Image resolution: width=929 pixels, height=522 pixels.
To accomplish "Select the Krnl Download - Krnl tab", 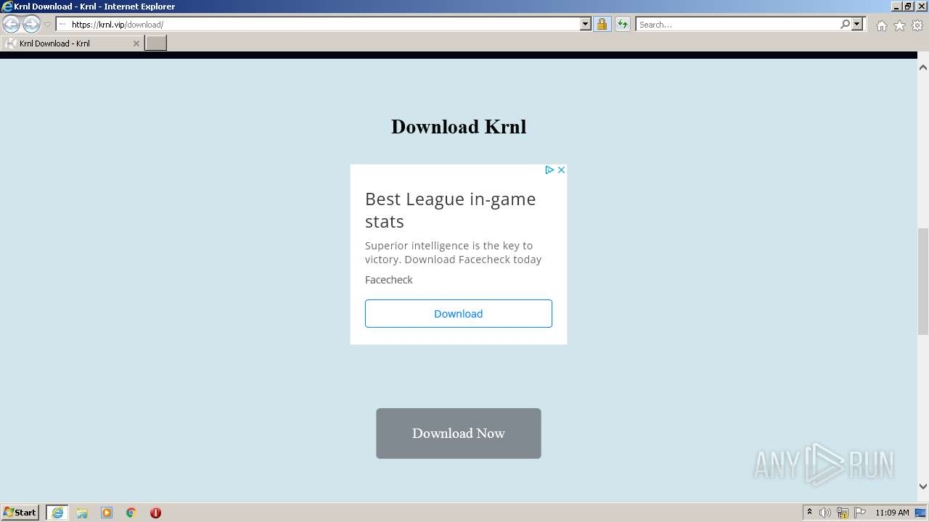I will pyautogui.click(x=72, y=43).
